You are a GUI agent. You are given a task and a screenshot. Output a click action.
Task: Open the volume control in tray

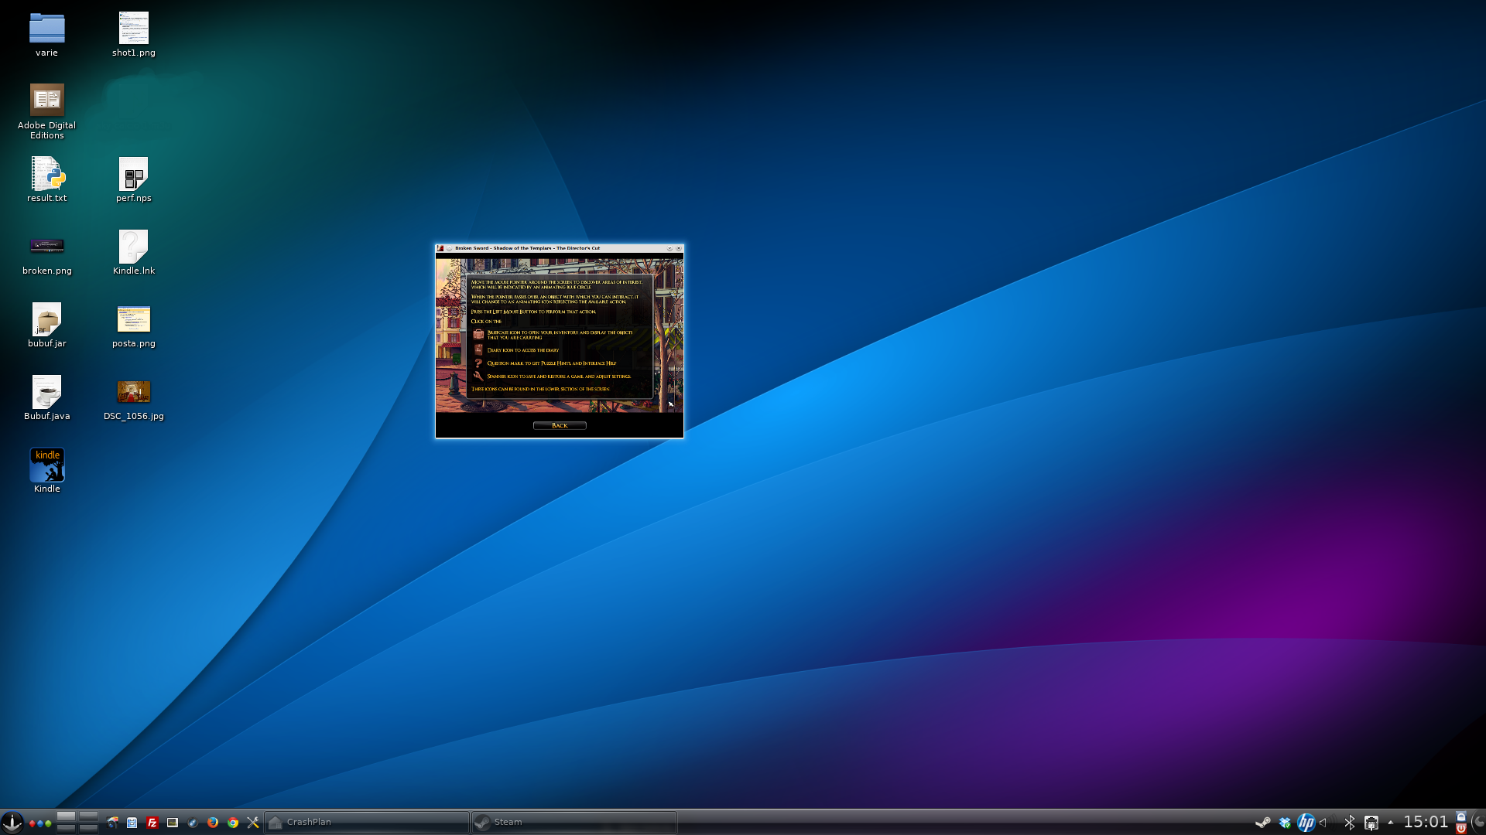pyautogui.click(x=1327, y=823)
